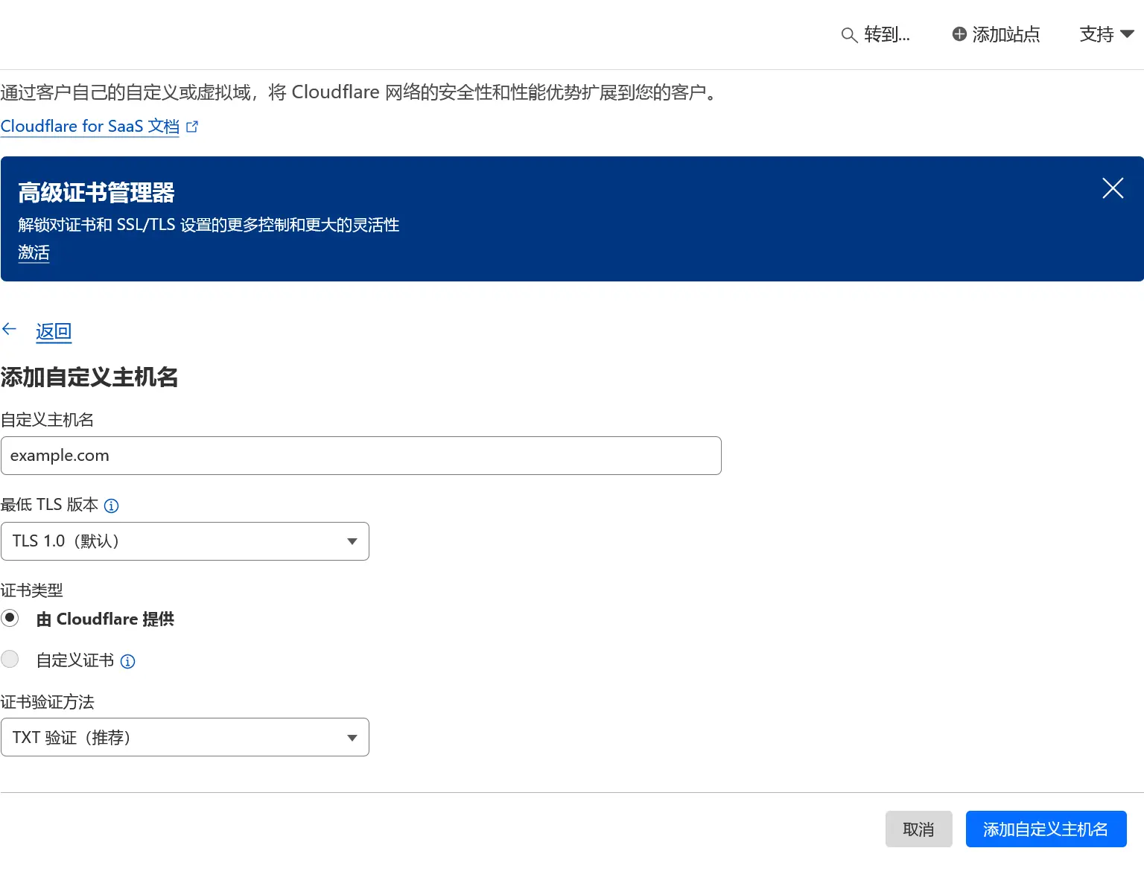Click the 添加站点 label
Viewport: 1144px width, 883px height.
[x=1006, y=34]
